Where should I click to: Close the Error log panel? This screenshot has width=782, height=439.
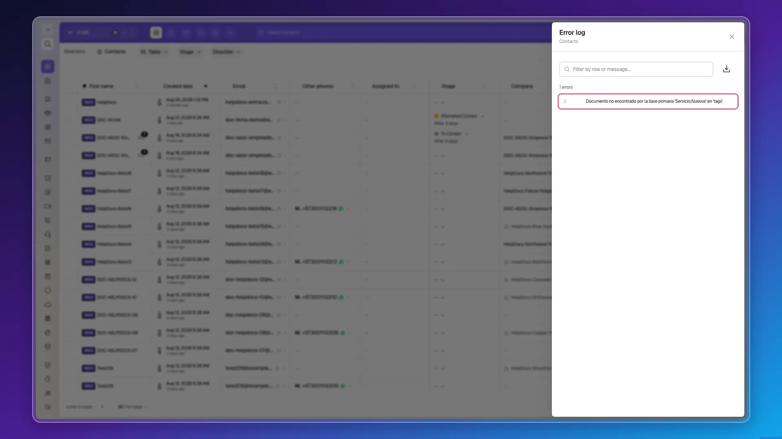pos(731,37)
